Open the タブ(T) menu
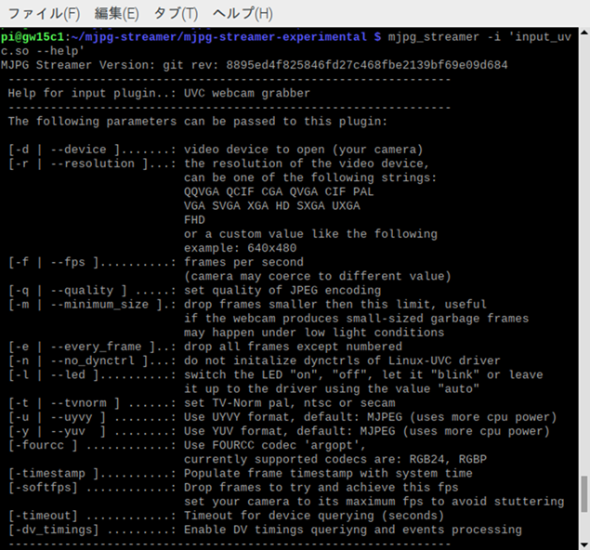The height and width of the screenshot is (550, 590). [x=176, y=13]
